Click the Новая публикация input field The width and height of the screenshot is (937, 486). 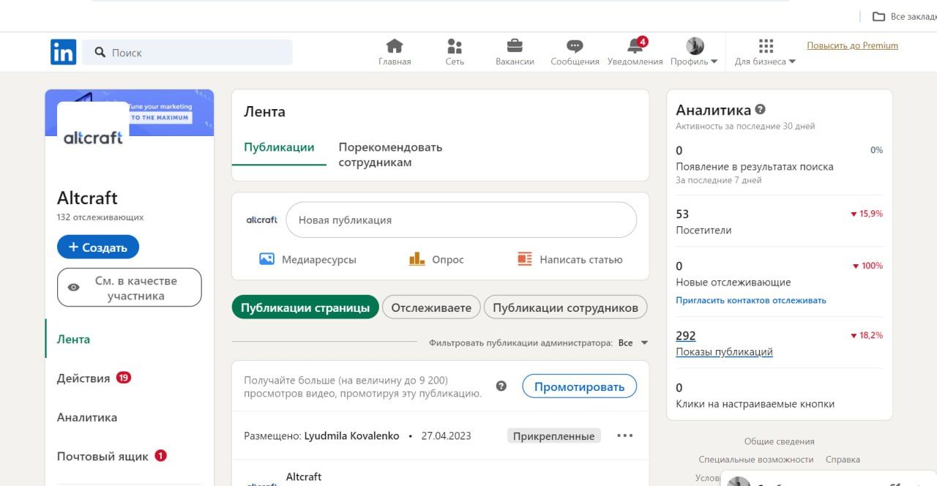(x=461, y=220)
